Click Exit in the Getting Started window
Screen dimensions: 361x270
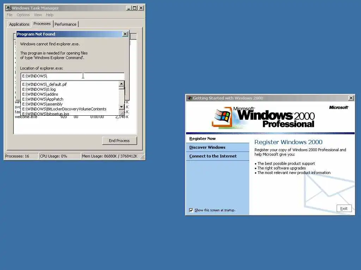tap(344, 208)
